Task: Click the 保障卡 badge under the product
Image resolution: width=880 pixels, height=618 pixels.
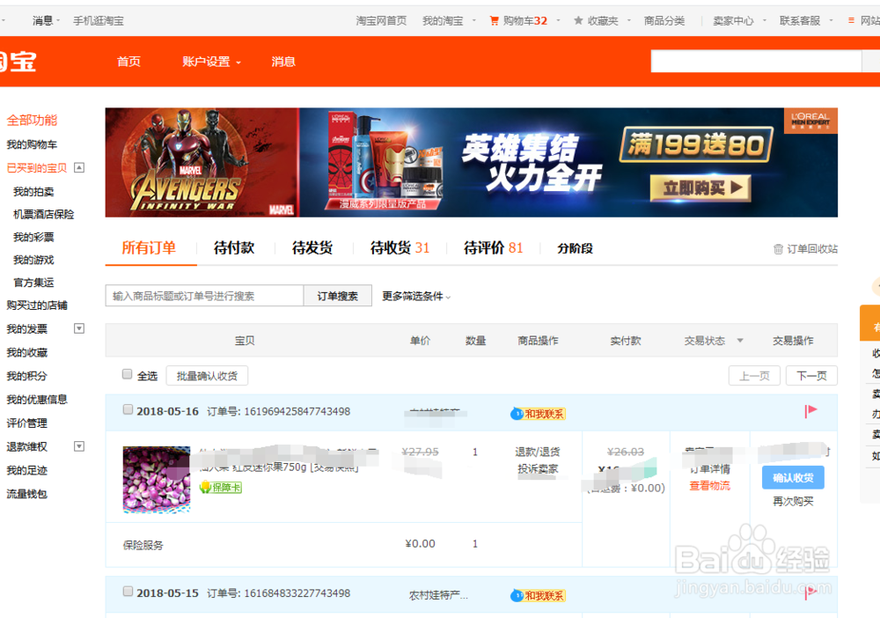Action: tap(221, 487)
